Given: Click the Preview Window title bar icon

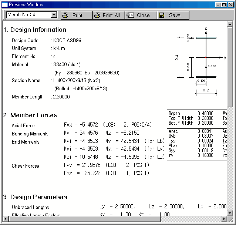Looking at the screenshot, I should tap(5, 5).
